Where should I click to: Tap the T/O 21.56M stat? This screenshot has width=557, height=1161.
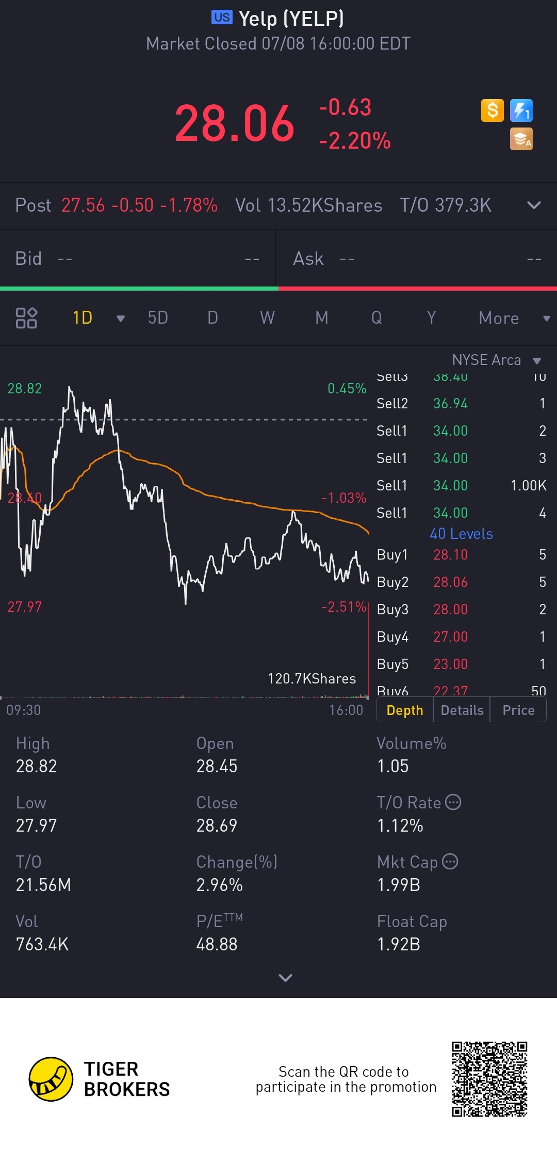pyautogui.click(x=43, y=873)
